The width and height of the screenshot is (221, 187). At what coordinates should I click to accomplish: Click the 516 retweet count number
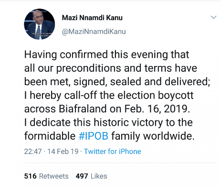pyautogui.click(x=30, y=176)
